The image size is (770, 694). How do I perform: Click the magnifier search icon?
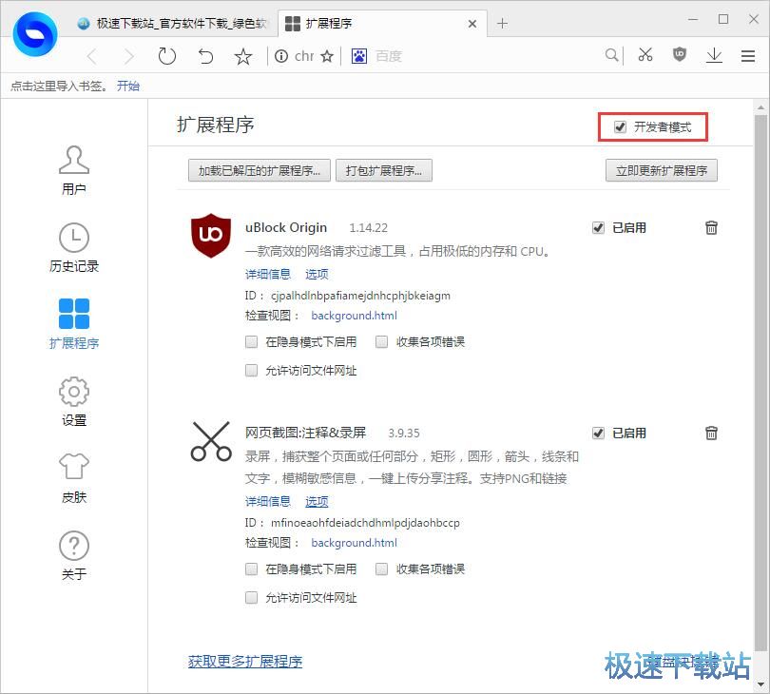(611, 55)
